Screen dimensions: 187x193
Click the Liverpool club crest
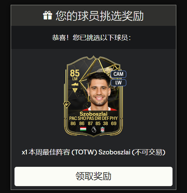102,130
